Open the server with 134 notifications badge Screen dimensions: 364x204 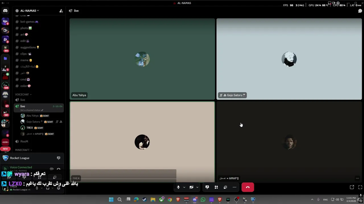[5, 86]
